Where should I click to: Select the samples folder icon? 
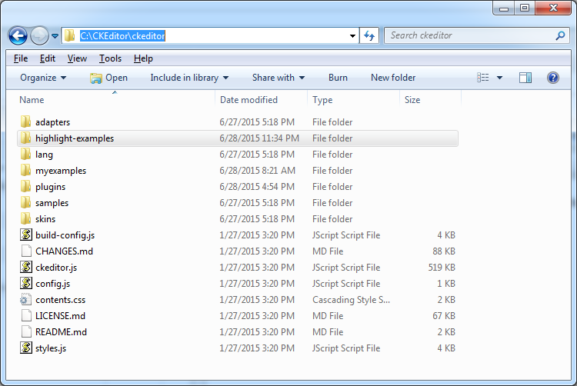click(25, 202)
